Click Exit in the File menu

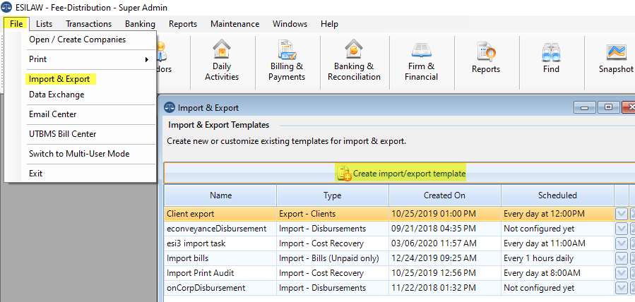pos(35,174)
